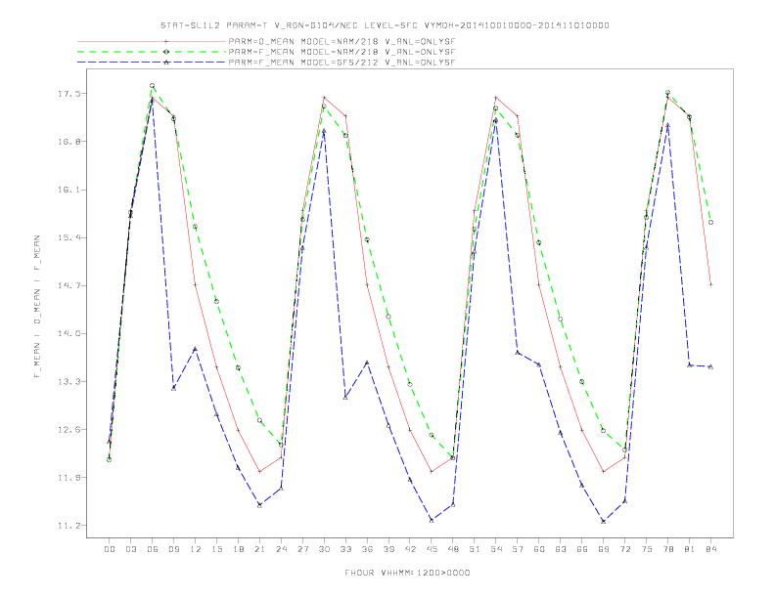
Task: Click the x-axis tick label 30
Action: click(x=324, y=549)
